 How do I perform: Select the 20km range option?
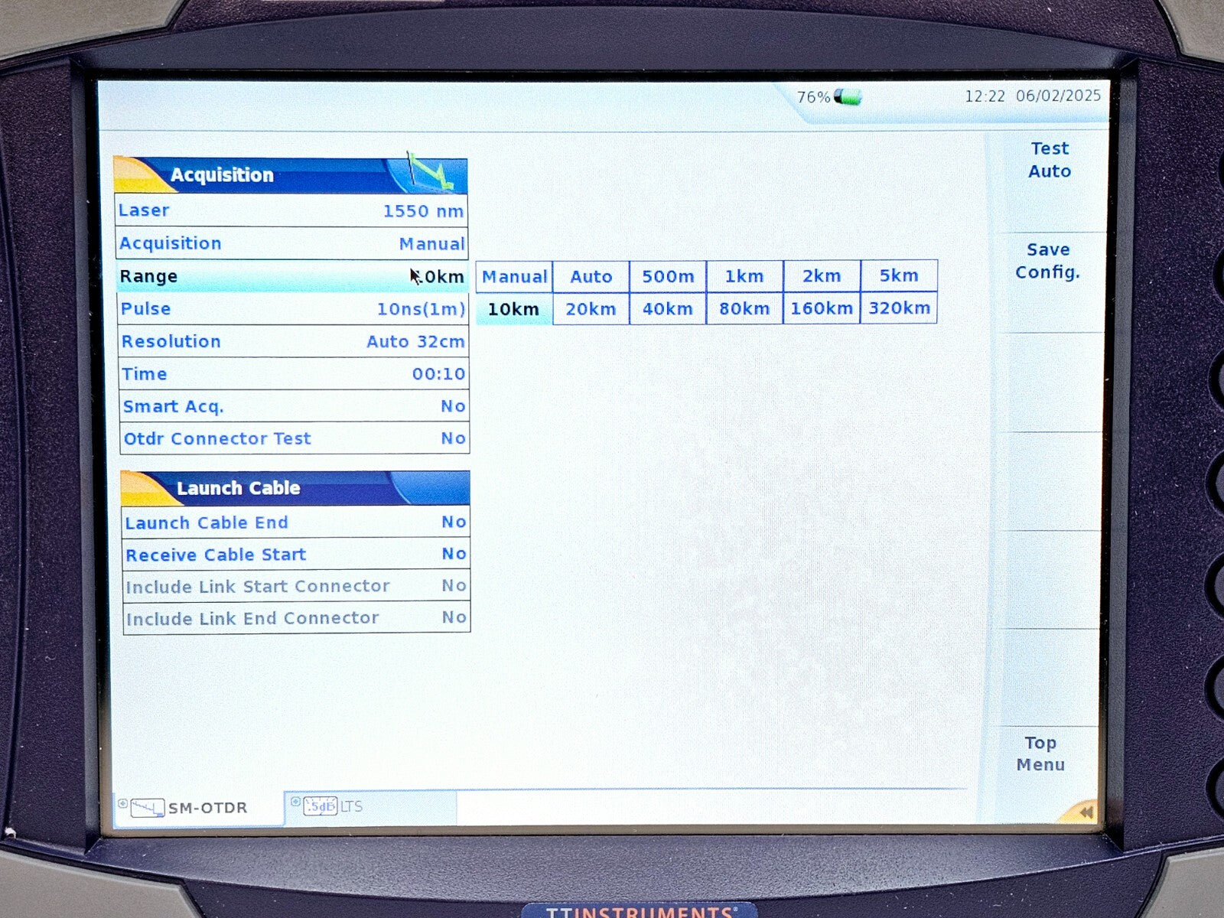tap(591, 309)
